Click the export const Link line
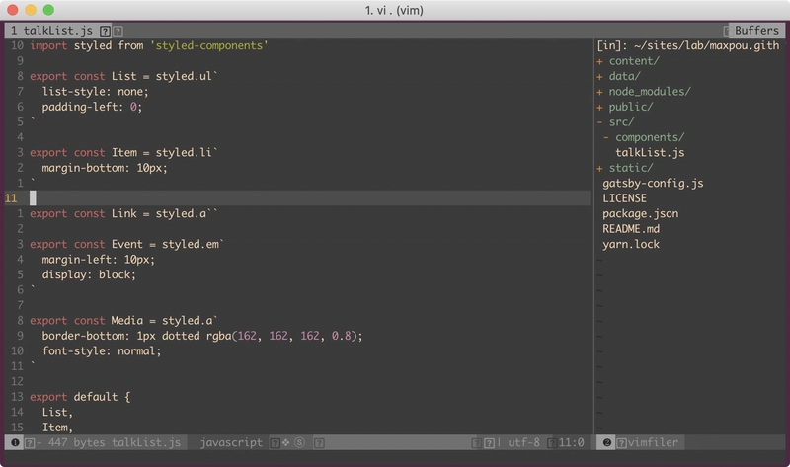 pos(123,213)
